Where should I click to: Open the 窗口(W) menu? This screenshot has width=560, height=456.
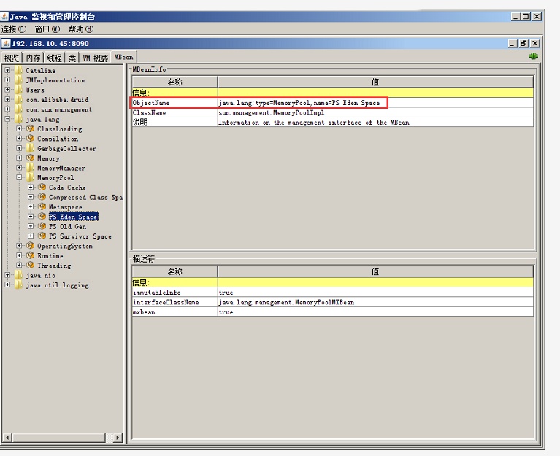[x=47, y=29]
